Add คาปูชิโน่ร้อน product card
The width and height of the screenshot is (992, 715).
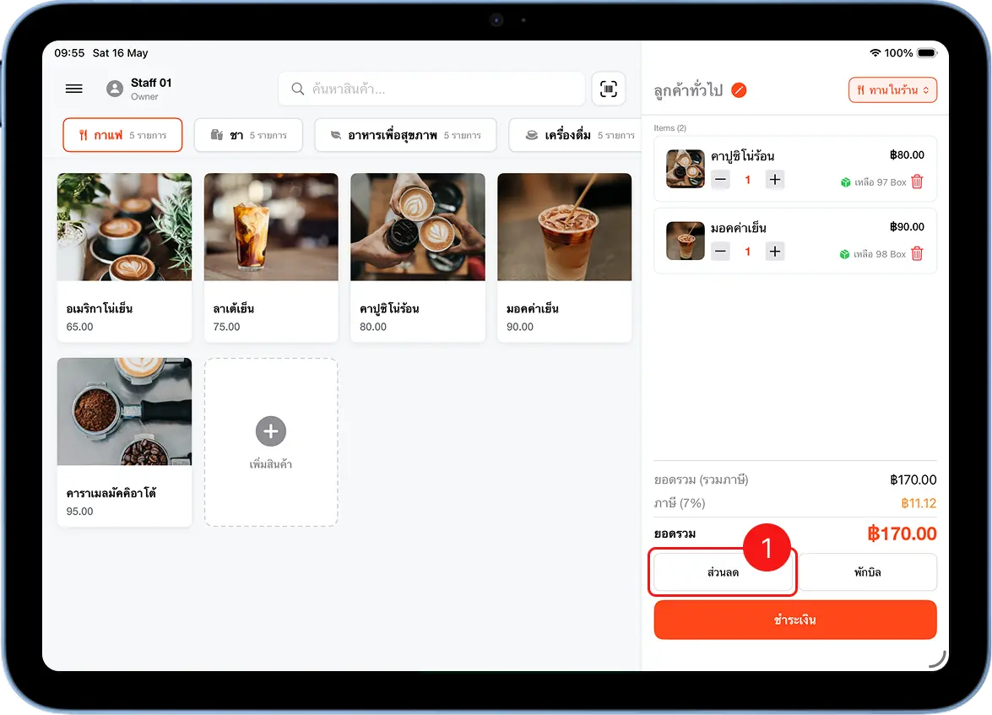click(418, 257)
